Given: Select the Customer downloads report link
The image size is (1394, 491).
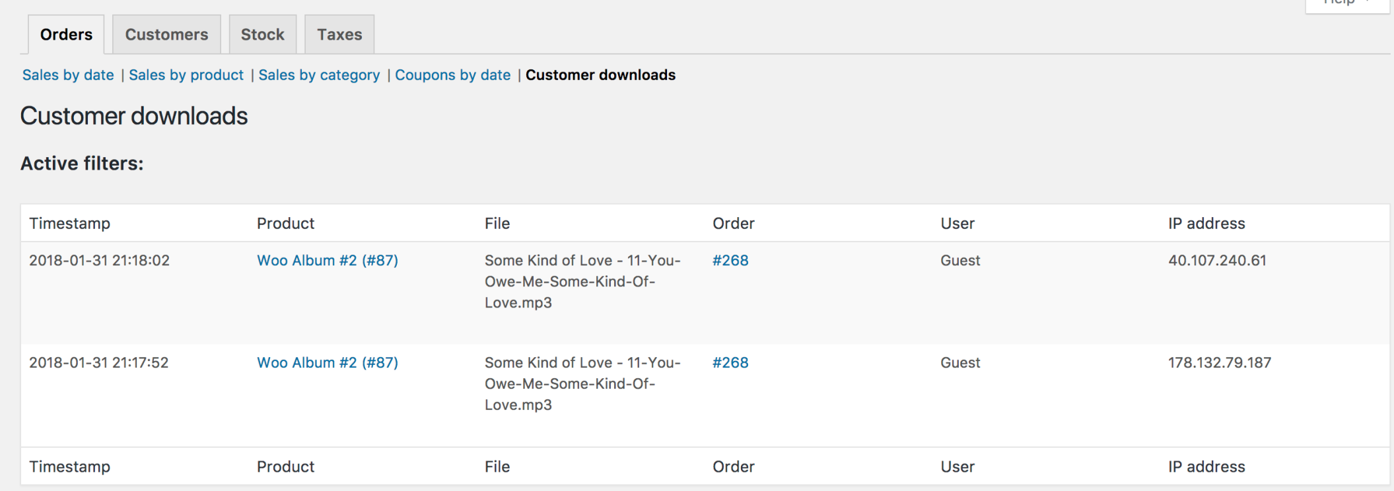Looking at the screenshot, I should (x=600, y=75).
